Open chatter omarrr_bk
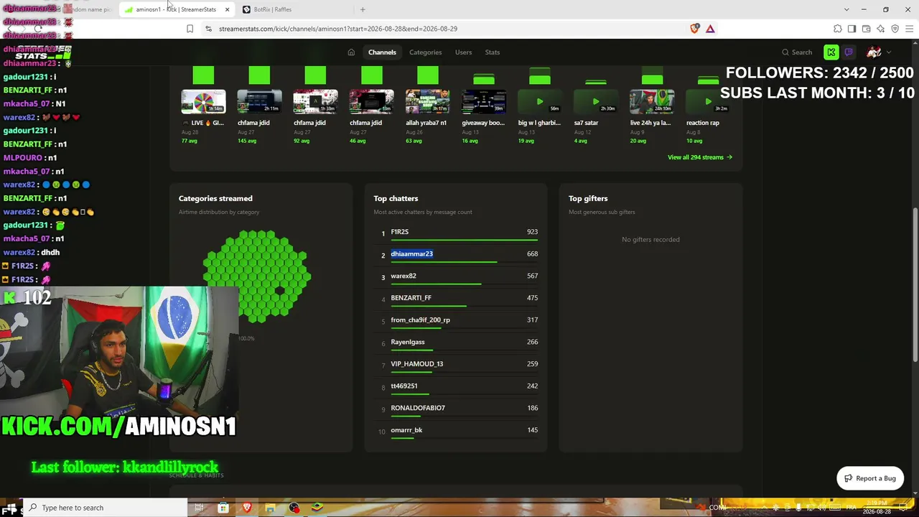 406,430
